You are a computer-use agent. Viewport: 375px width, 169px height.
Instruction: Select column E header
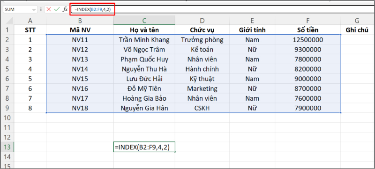(x=252, y=21)
